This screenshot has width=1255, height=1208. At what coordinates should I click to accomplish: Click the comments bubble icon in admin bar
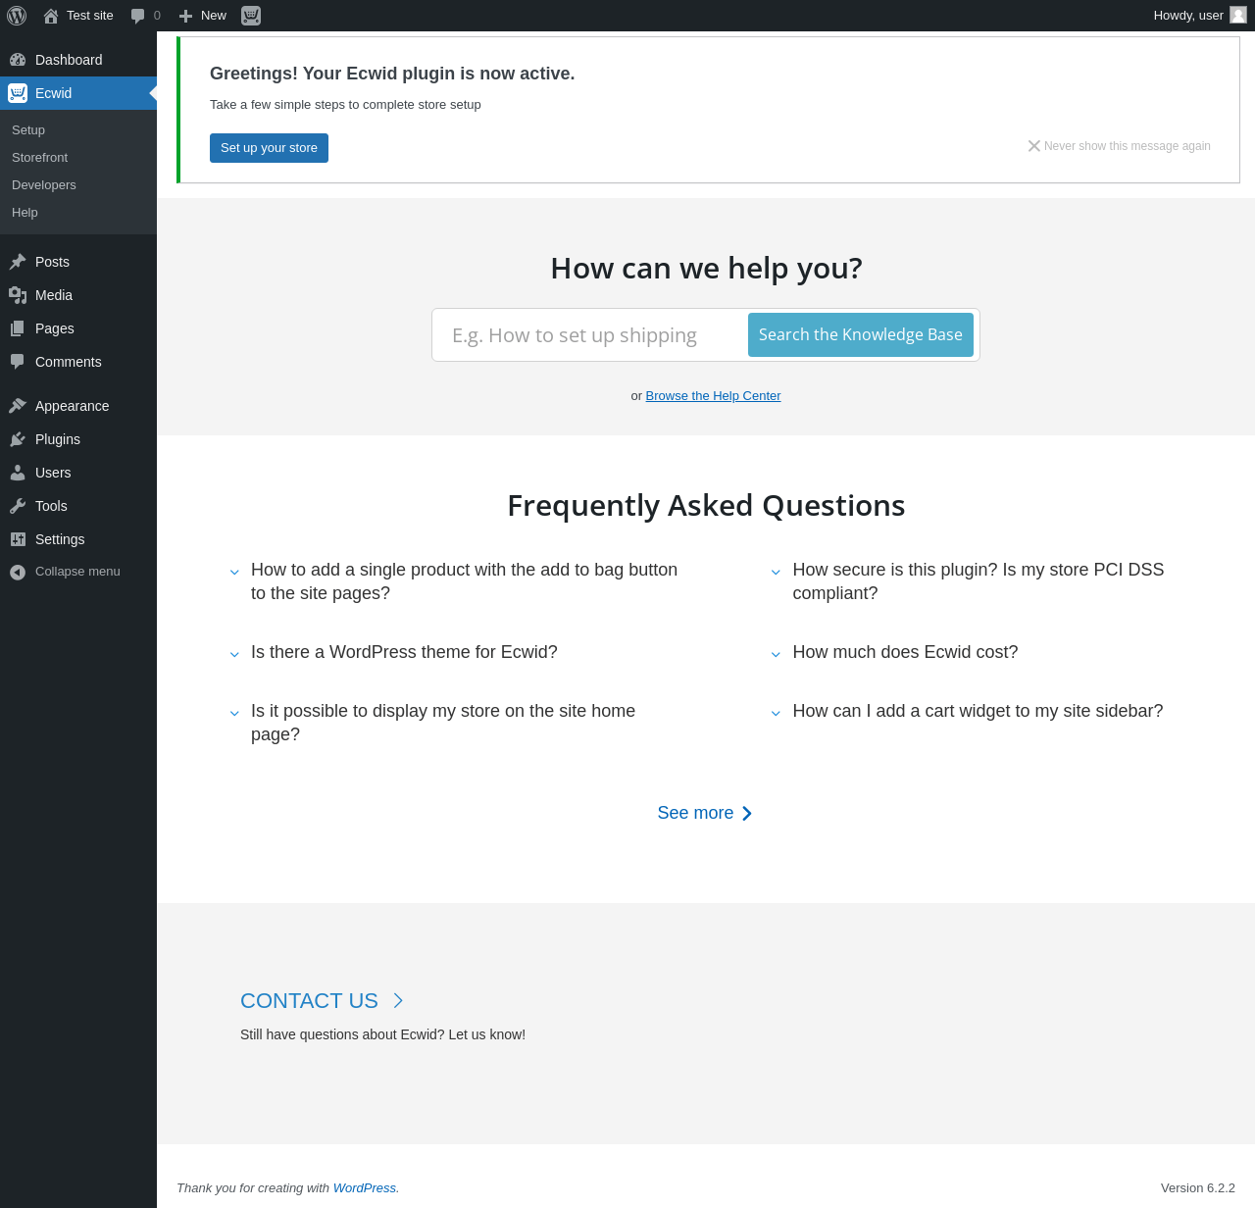pos(138,16)
